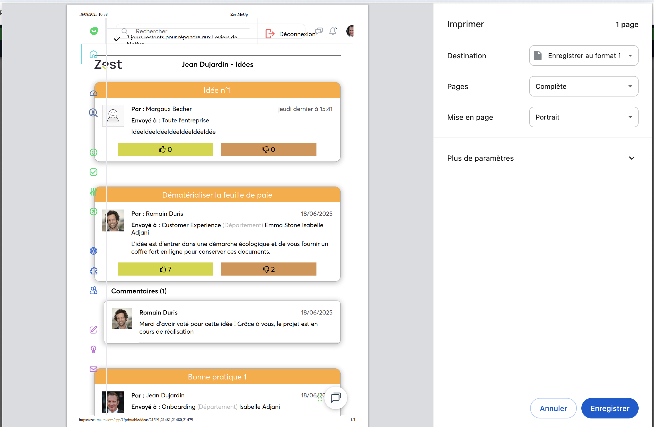The image size is (654, 427).
Task: Open the floating chat bubble button
Action: click(336, 398)
